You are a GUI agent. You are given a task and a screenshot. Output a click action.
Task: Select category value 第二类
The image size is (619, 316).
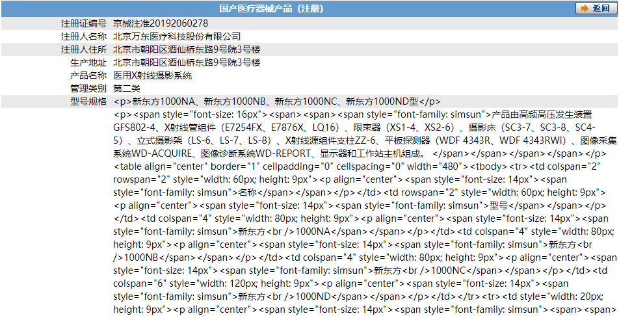pos(127,88)
